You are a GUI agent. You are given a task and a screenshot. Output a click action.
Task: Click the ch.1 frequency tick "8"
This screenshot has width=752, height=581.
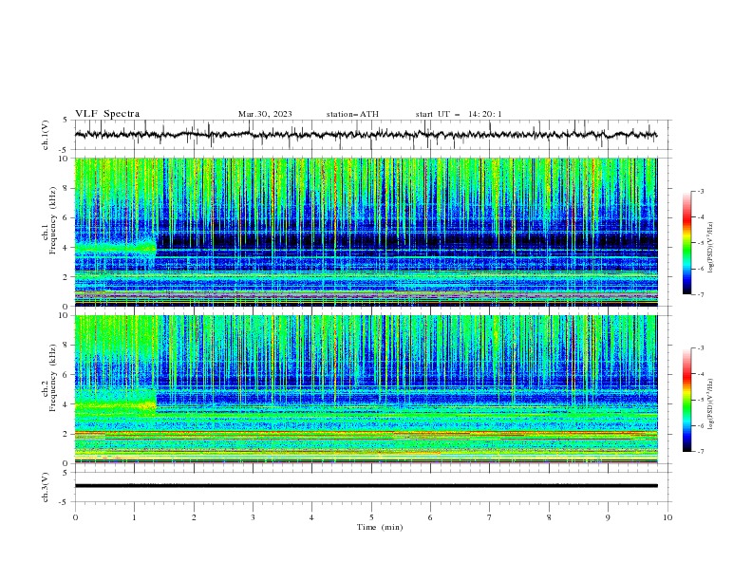pyautogui.click(x=66, y=188)
